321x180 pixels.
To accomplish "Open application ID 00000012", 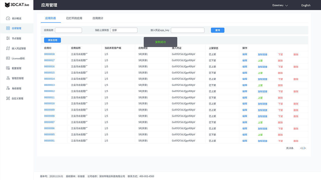I will point(49,91).
